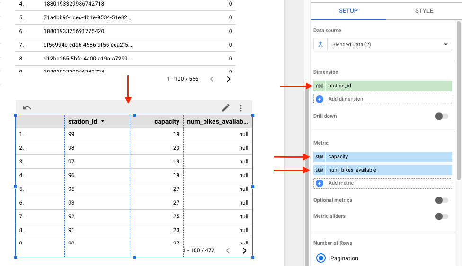Image resolution: width=462 pixels, height=266 pixels.
Task: Click the d12ba265-5bfe-4a00-a19a-a7299... cell
Action: click(x=88, y=59)
